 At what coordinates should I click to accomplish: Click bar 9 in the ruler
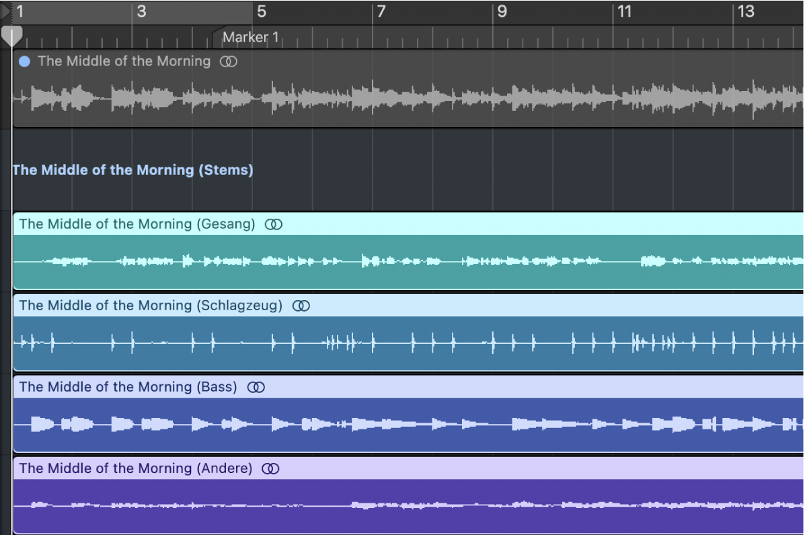click(x=501, y=11)
